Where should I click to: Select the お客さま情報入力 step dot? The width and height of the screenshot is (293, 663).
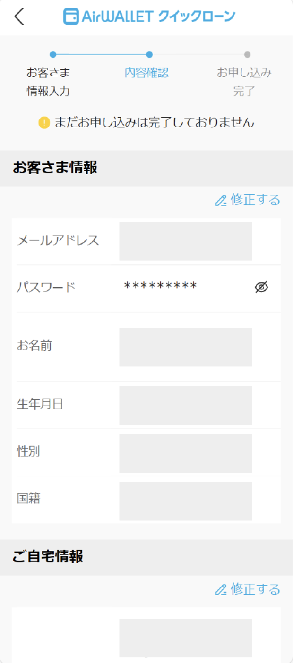click(x=53, y=54)
